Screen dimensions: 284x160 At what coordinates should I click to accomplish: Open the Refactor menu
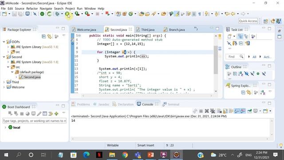click(x=32, y=8)
